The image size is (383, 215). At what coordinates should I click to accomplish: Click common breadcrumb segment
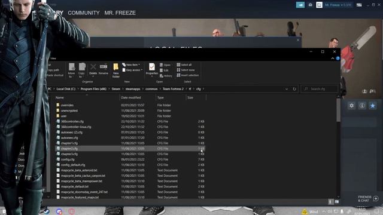[151, 89]
